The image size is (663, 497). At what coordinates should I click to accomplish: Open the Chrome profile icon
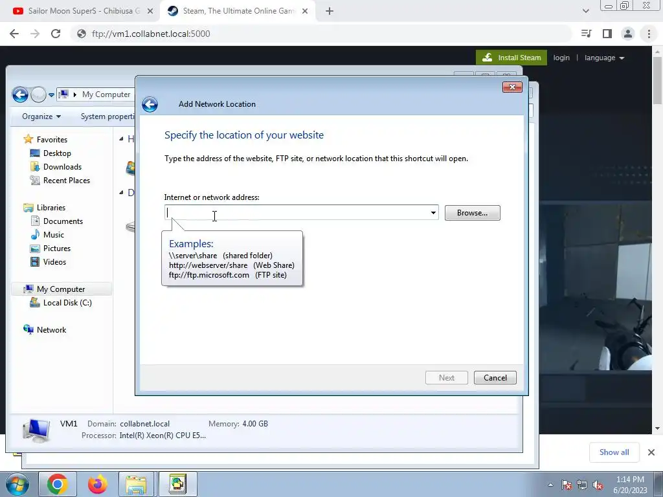(628, 34)
